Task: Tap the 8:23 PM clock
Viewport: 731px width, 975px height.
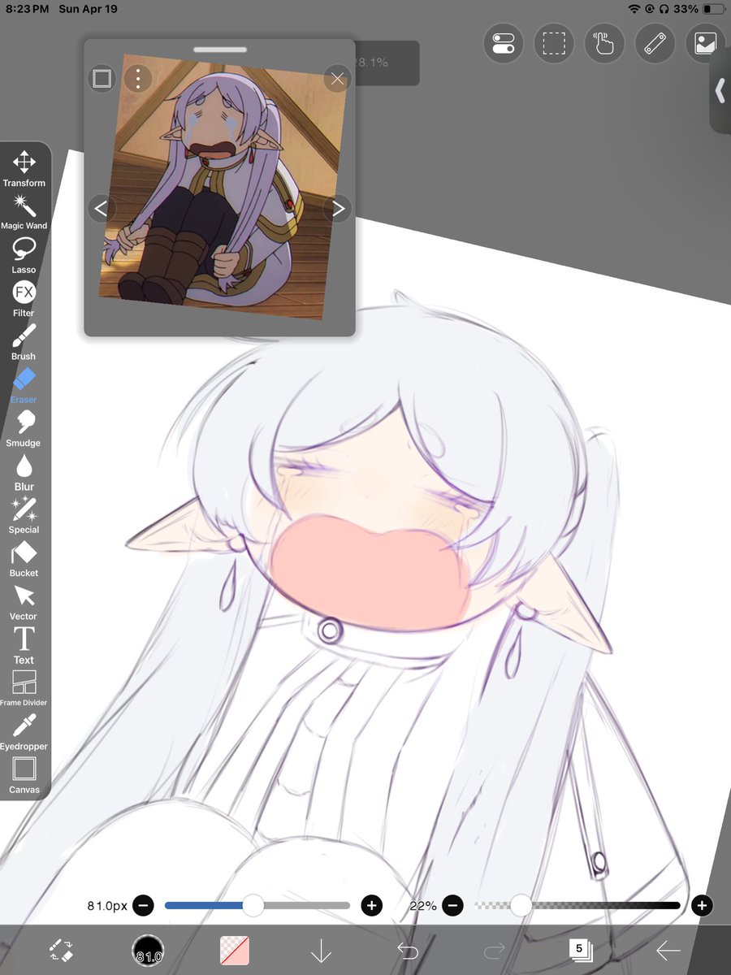Action: coord(28,9)
